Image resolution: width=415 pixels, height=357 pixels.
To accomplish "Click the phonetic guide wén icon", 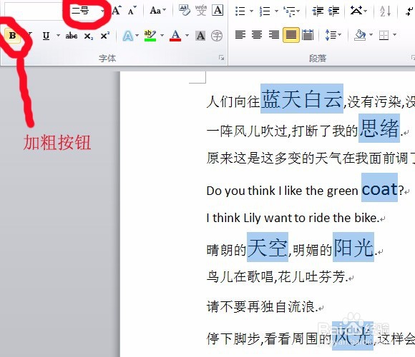I will point(201,10).
